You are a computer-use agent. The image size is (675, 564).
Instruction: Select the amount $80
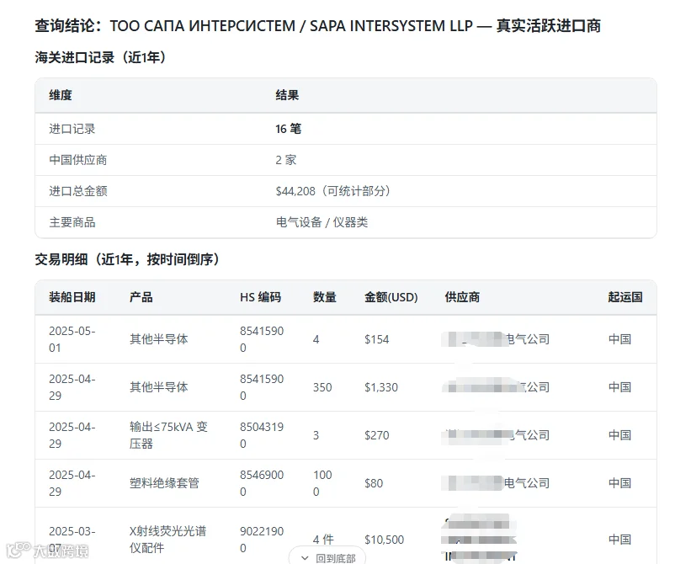[x=373, y=483]
